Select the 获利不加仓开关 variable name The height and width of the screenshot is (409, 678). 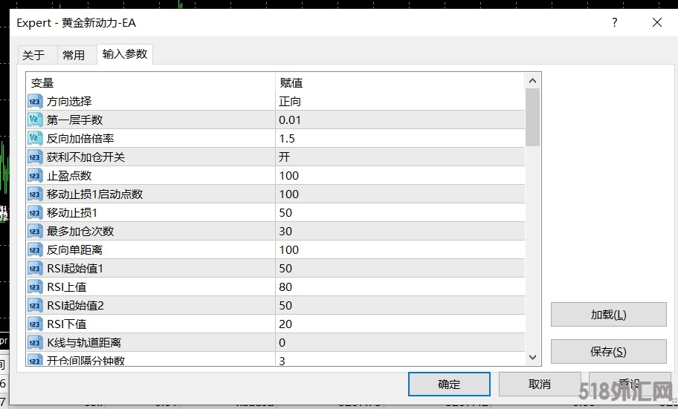[86, 157]
